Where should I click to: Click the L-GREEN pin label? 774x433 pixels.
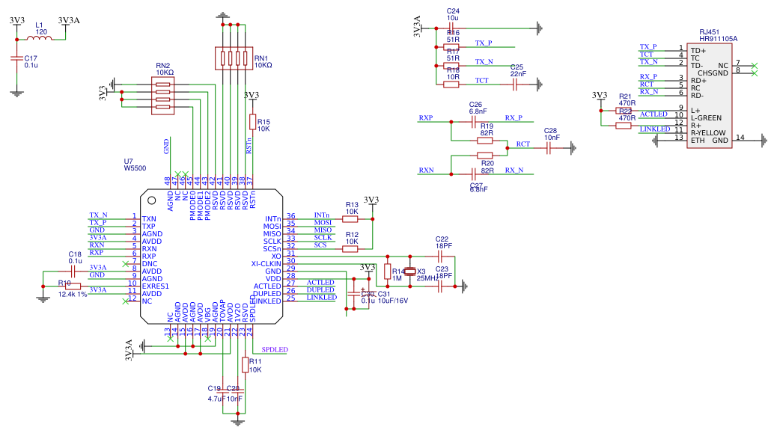(706, 118)
